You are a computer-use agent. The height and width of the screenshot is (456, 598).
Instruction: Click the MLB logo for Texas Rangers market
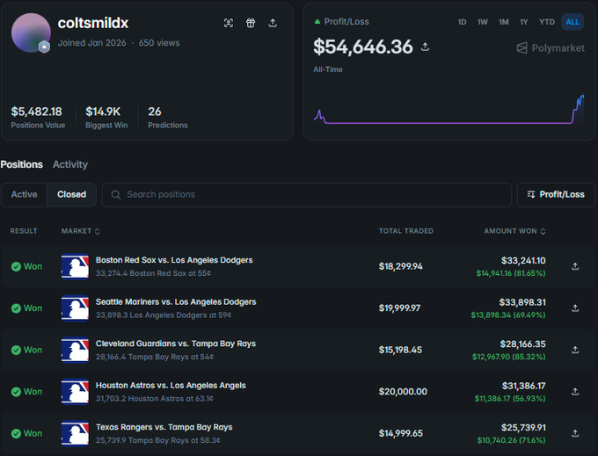coord(75,433)
